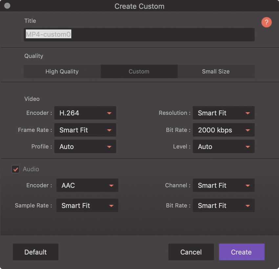This screenshot has width=279, height=269.
Task: Open the Sample Rate dropdown
Action: tap(87, 206)
